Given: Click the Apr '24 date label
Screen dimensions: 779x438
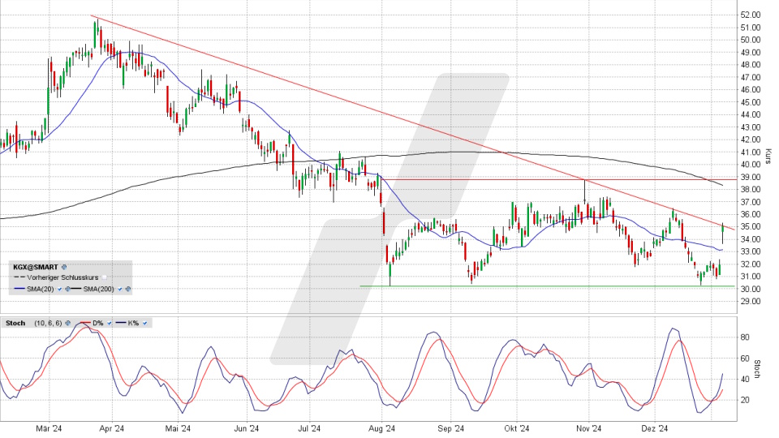Looking at the screenshot, I should coord(112,428).
